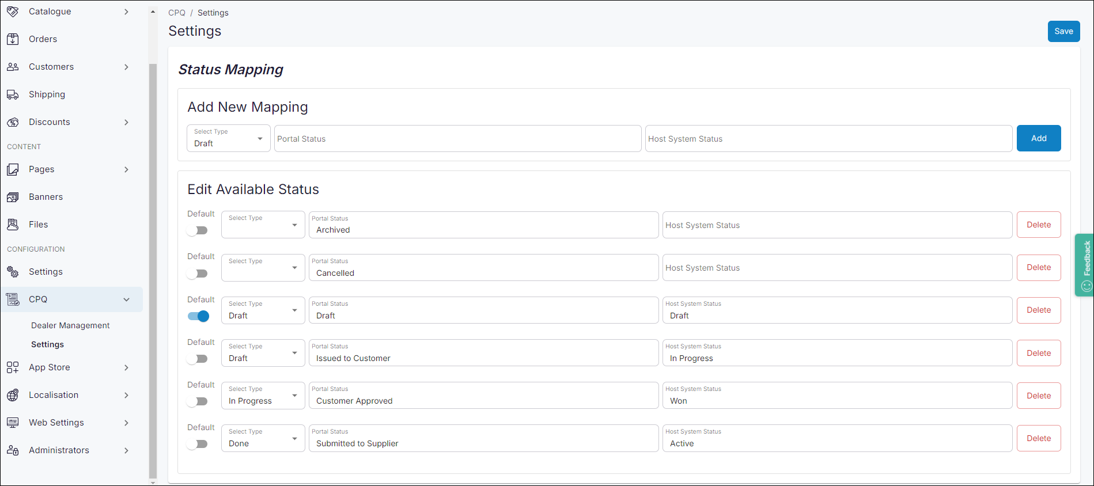Viewport: 1094px width, 486px height.
Task: Click the Orders icon in sidebar
Action: pos(13,39)
